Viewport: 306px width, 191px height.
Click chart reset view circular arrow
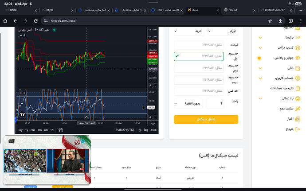(86, 117)
